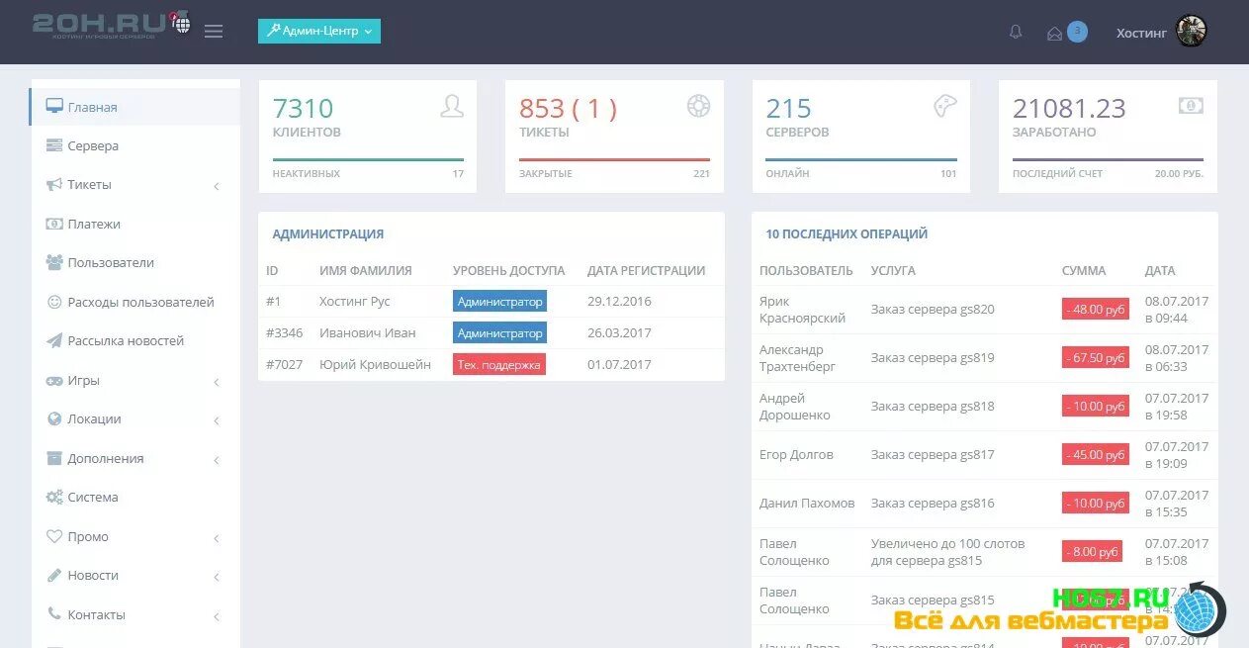Image resolution: width=1249 pixels, height=648 pixels.
Task: Expand the Промо submenu chevron
Action: tap(216, 537)
